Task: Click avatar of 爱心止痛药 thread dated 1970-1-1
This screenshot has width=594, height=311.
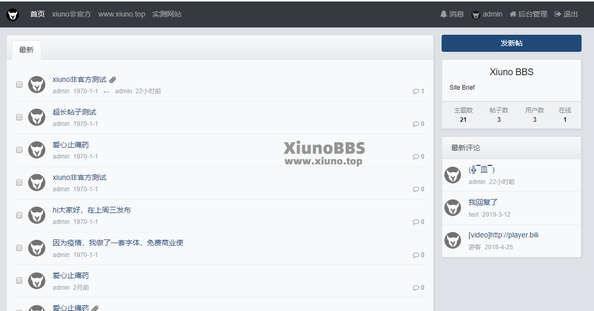Action: (37, 150)
